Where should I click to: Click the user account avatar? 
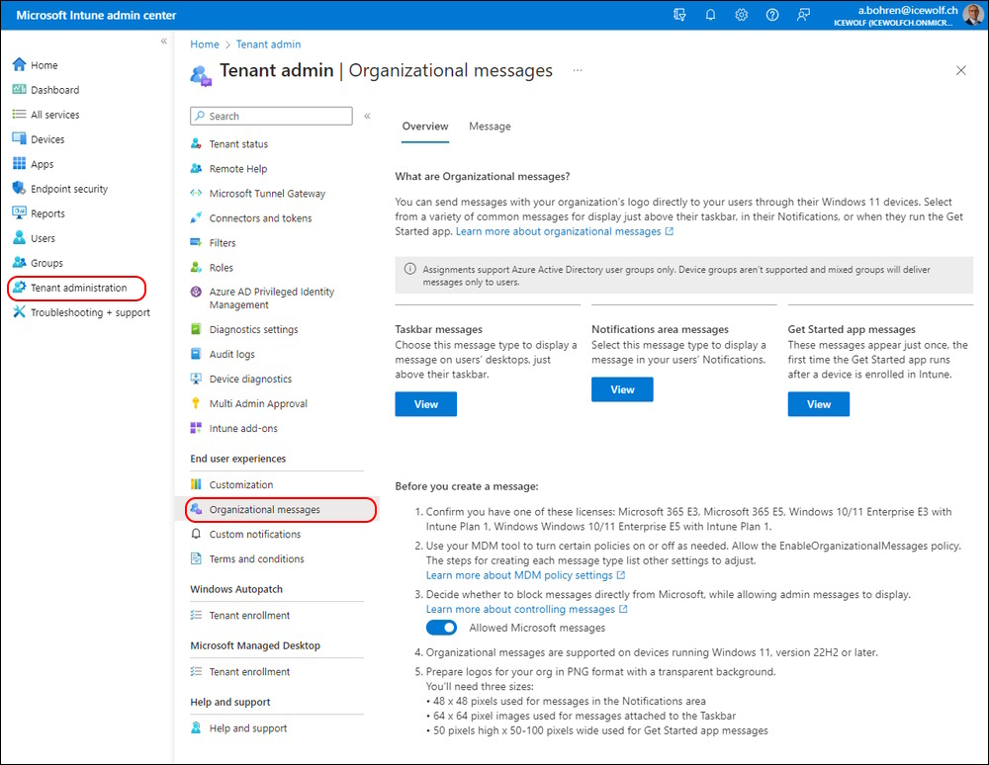tap(972, 15)
